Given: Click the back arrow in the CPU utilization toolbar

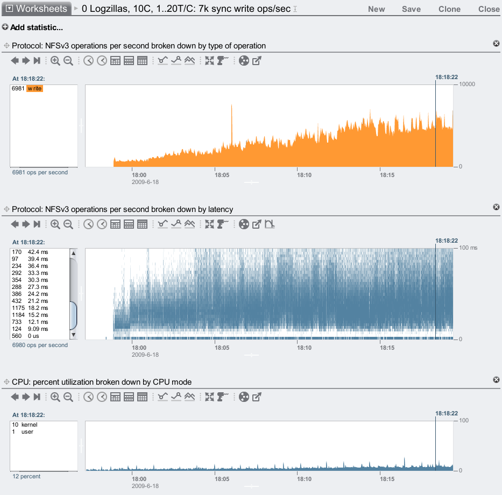Looking at the screenshot, I should [15, 397].
